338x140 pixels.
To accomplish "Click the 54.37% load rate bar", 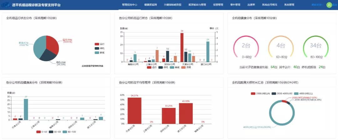I will coord(135,111).
